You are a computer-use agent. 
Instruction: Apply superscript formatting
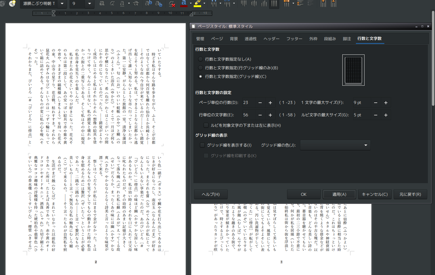tap(149, 3)
